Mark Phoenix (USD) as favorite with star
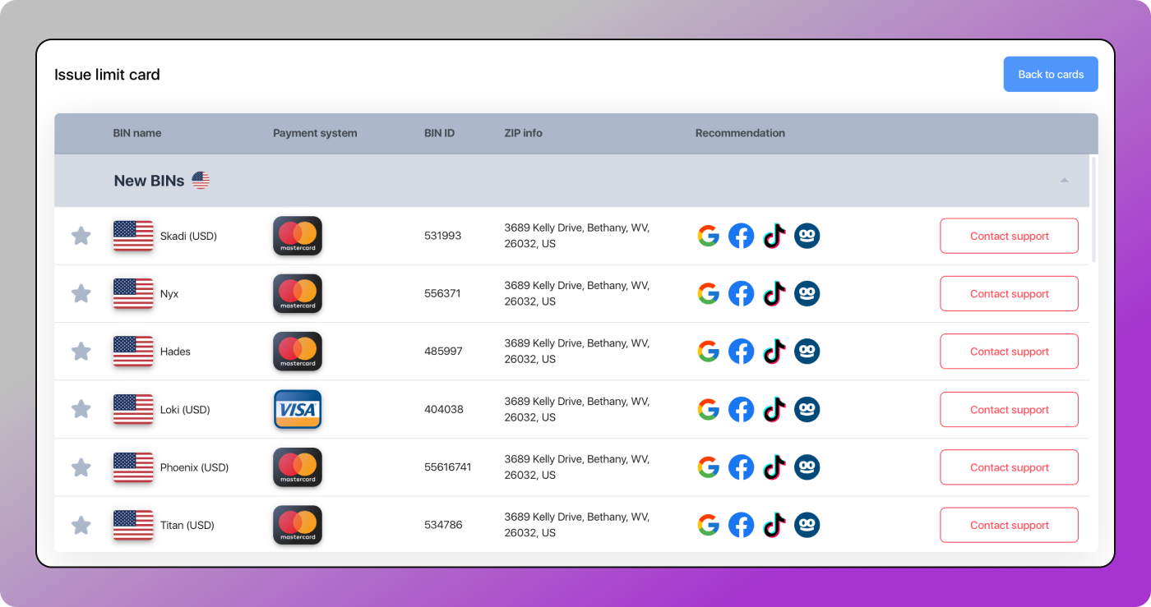Viewport: 1151px width, 607px height. (81, 467)
